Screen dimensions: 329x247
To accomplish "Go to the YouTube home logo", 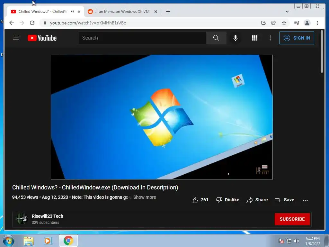I will (x=42, y=38).
